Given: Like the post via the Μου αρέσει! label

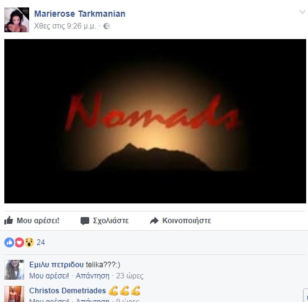Looking at the screenshot, I should coord(38,221).
